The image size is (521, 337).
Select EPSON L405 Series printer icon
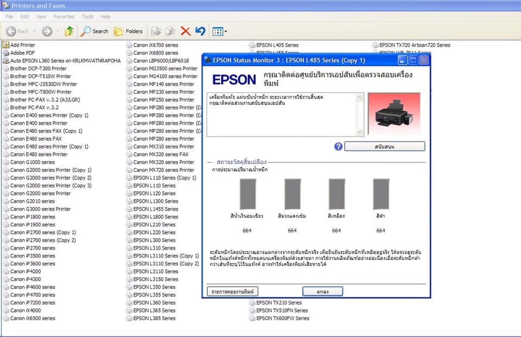point(252,45)
